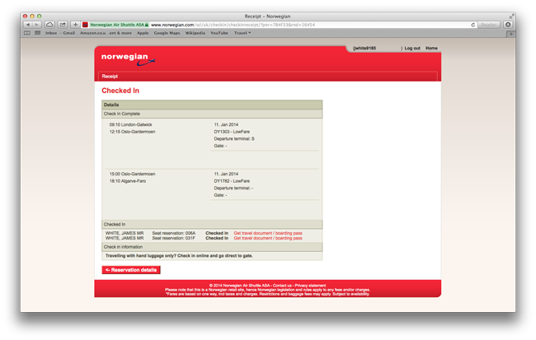Click the Norwegian logo
Screen dimensions: 536x340
click(x=128, y=59)
